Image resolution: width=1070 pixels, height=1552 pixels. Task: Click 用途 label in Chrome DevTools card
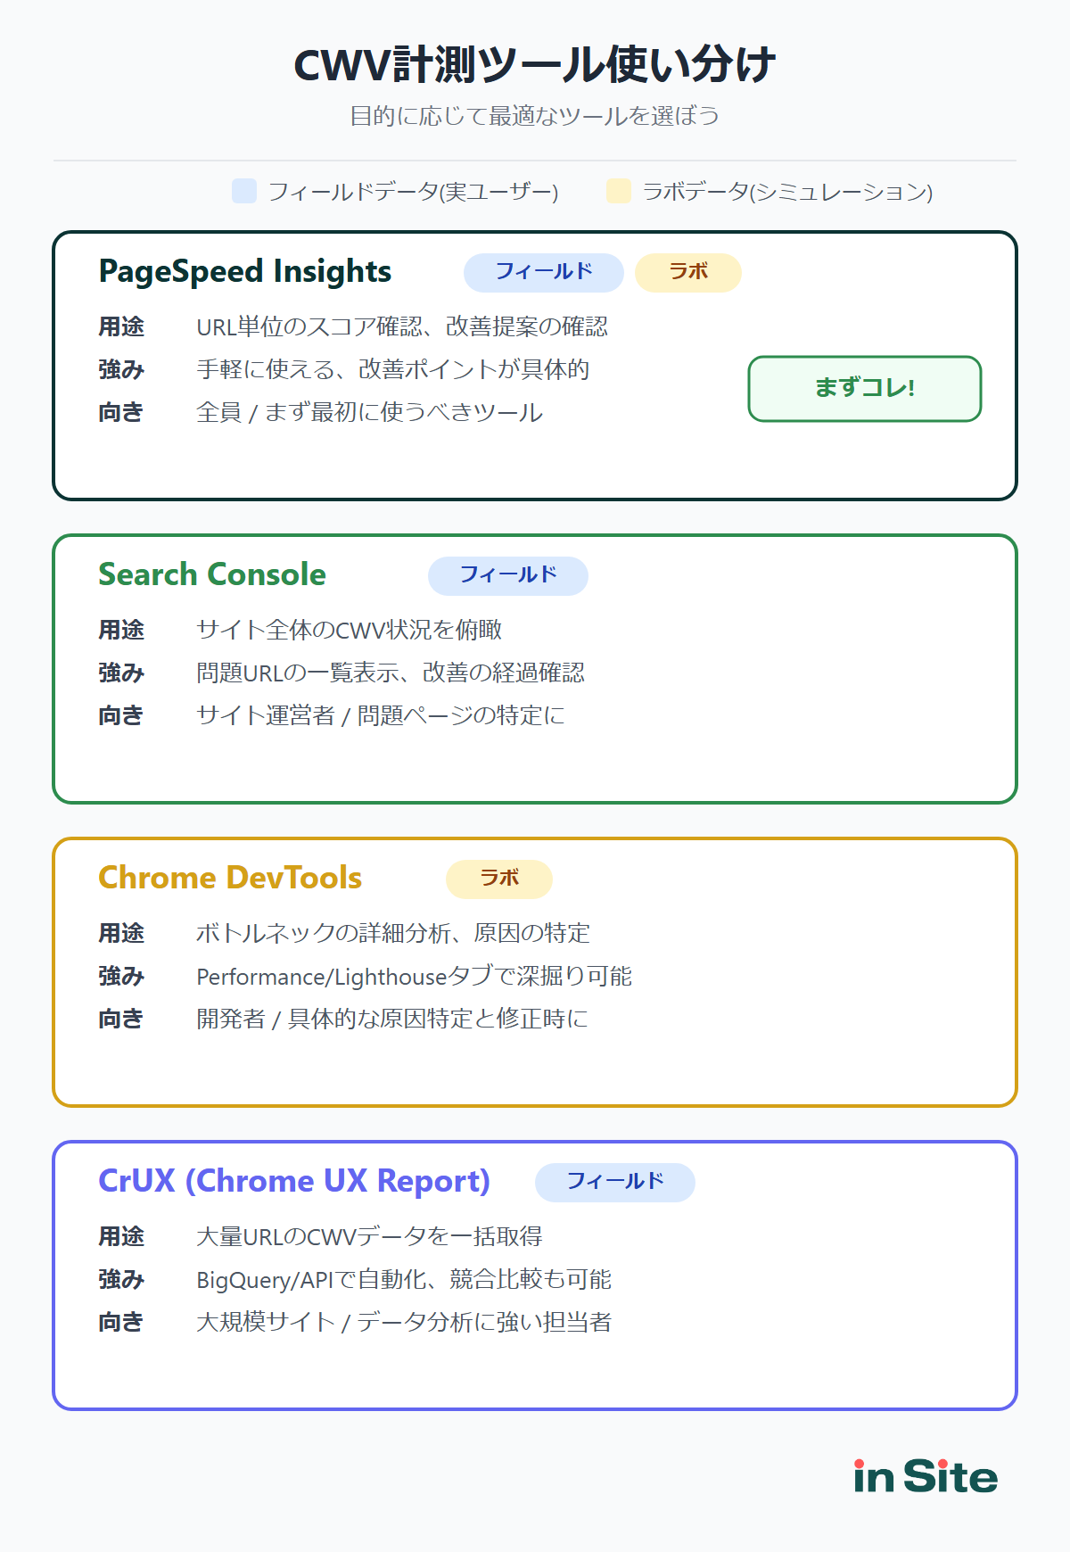pos(121,933)
